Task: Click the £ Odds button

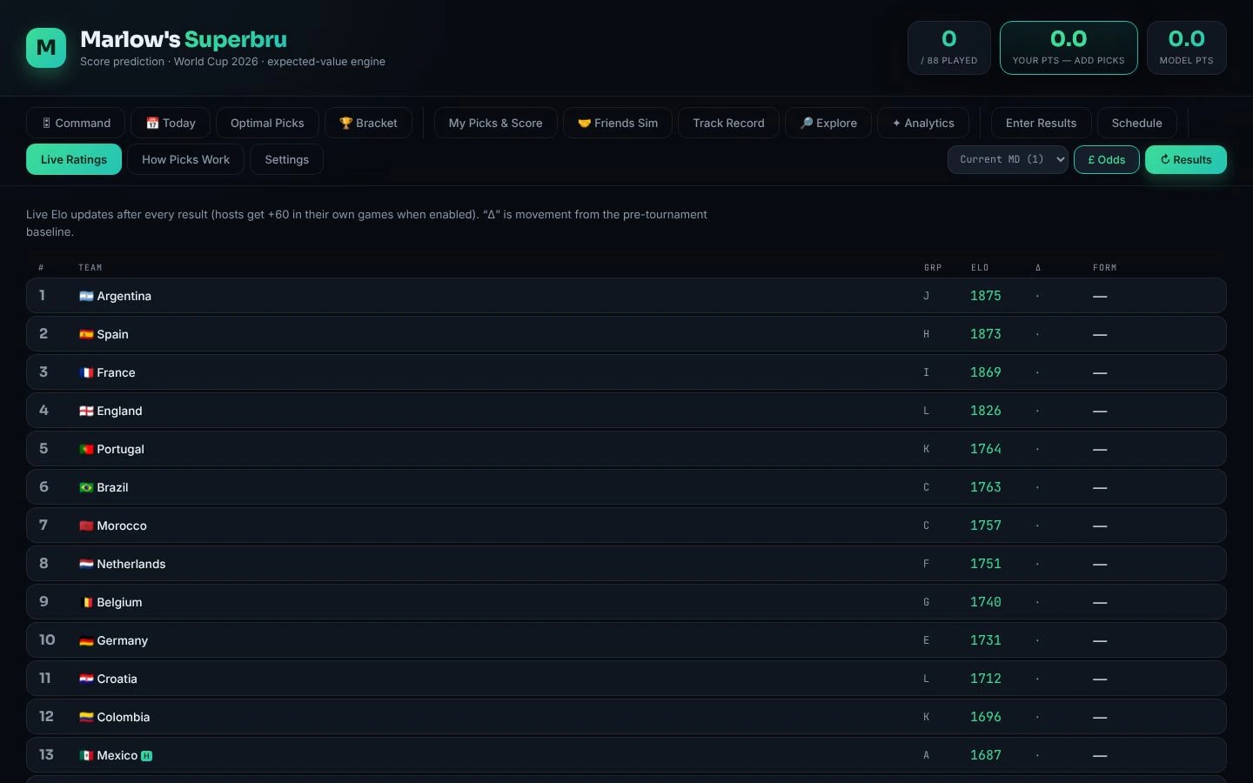Action: 1106,159
